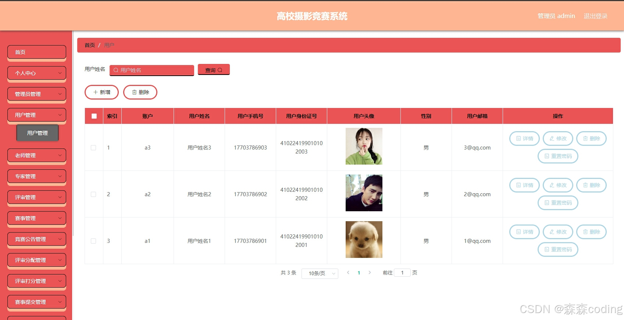624x320 pixels.
Task: Toggle the select-all checkbox in table header
Action: click(x=94, y=116)
